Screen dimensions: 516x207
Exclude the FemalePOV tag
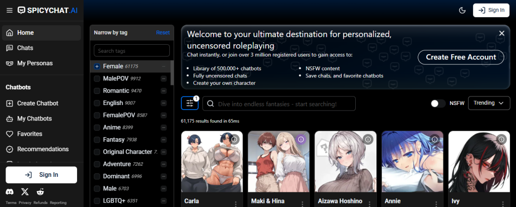(x=164, y=115)
